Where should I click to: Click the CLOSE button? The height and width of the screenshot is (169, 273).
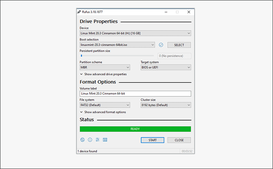pos(179,140)
